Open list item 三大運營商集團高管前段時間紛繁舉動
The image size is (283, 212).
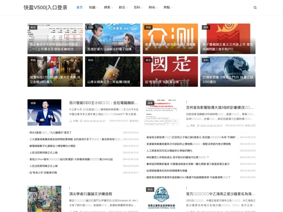point(76,139)
